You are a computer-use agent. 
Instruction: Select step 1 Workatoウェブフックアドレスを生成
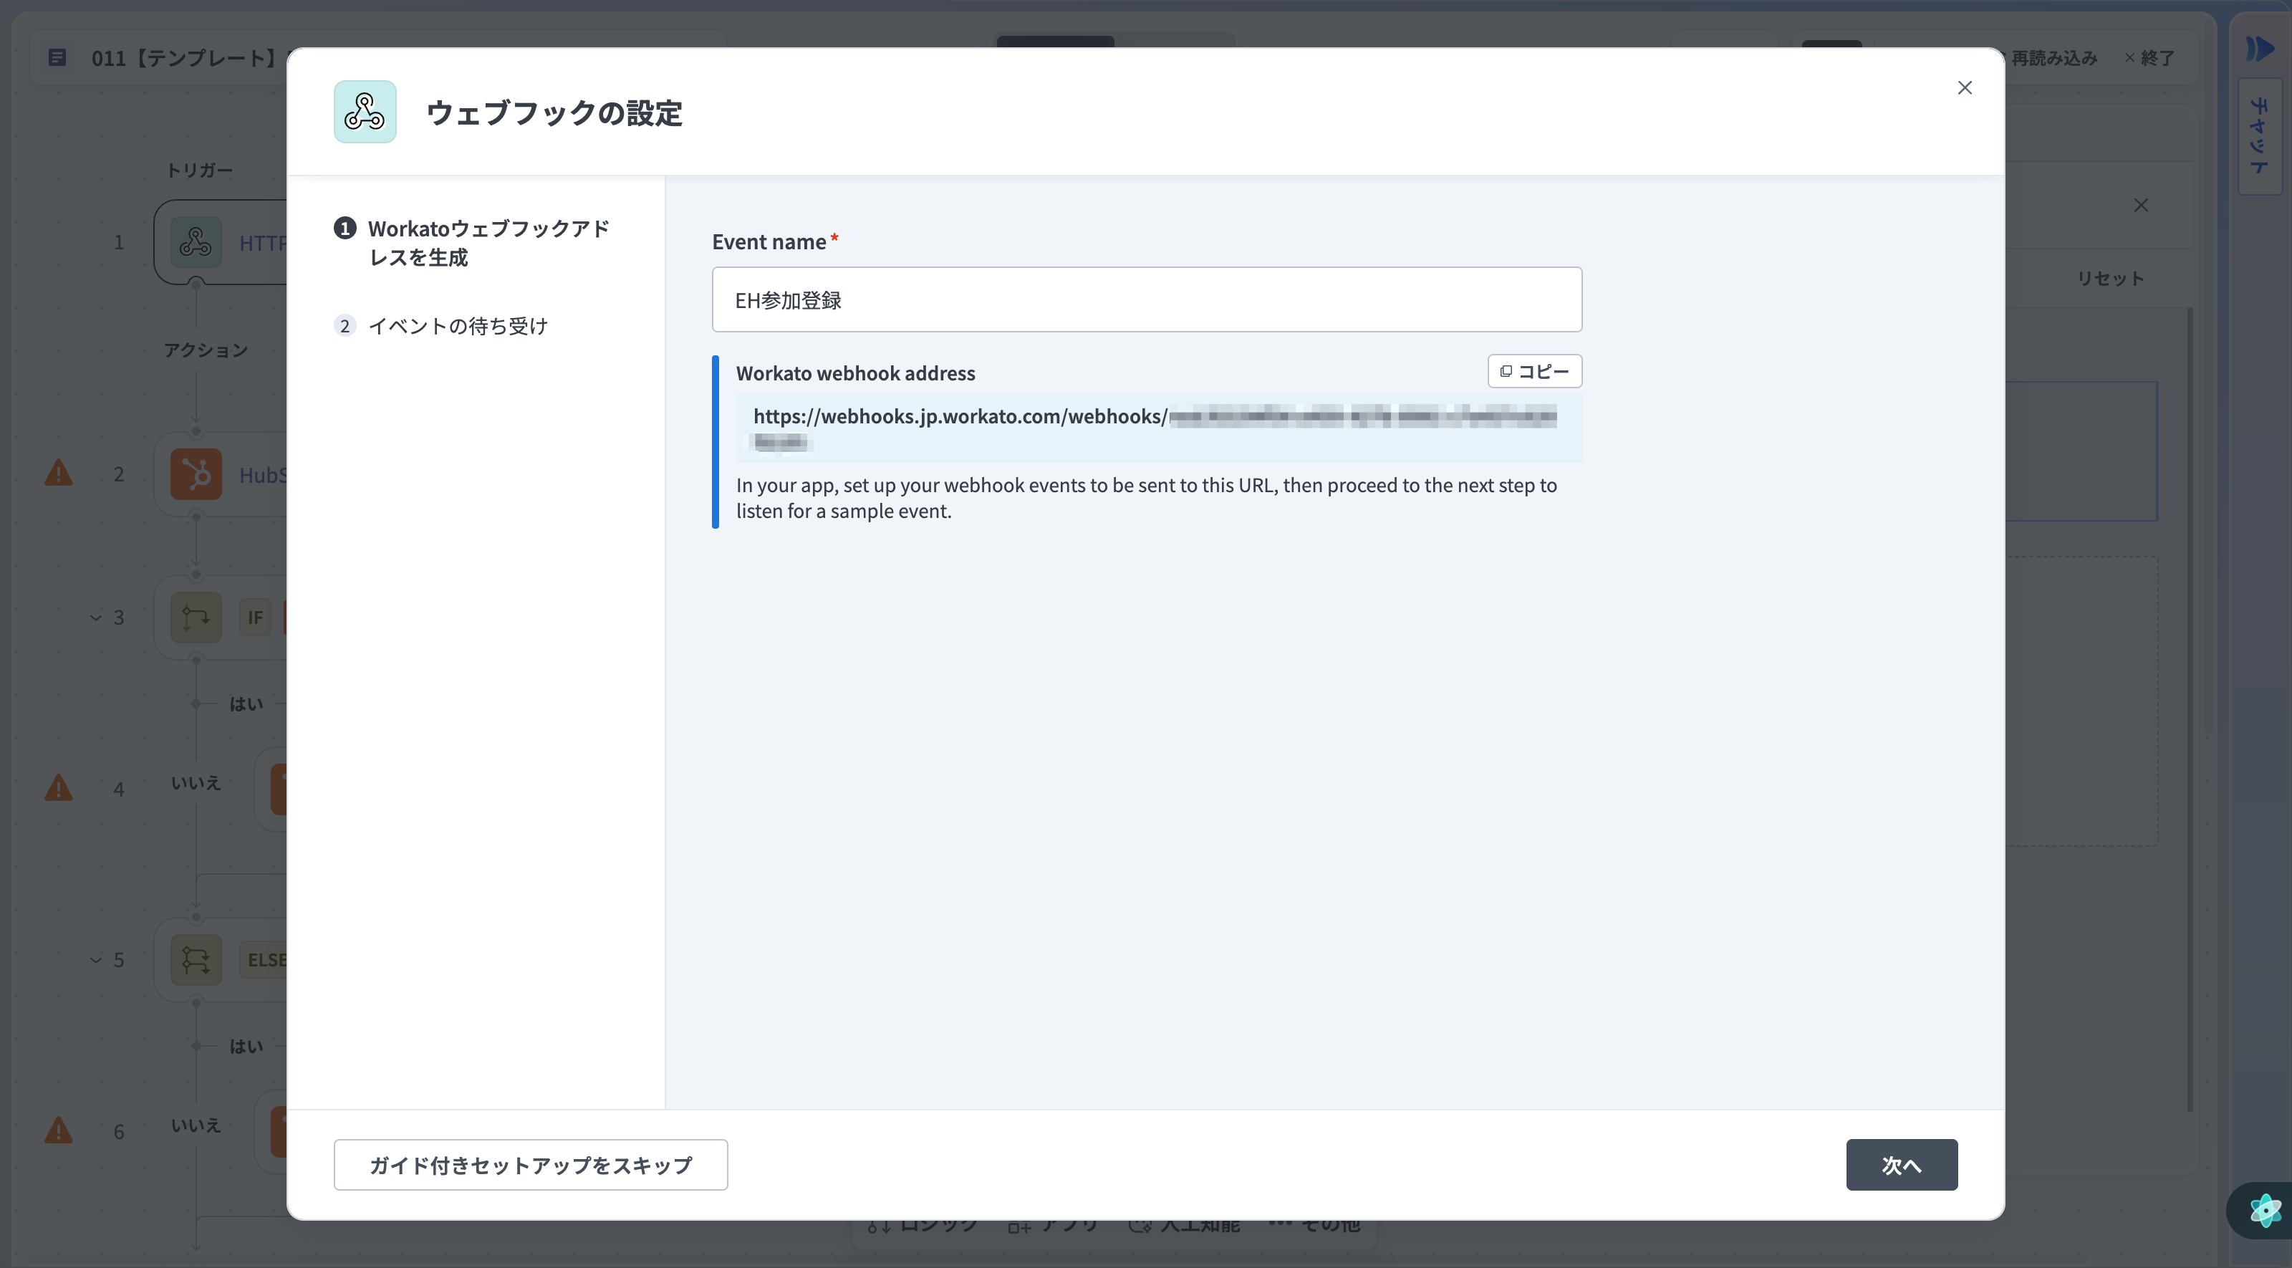[x=473, y=242]
